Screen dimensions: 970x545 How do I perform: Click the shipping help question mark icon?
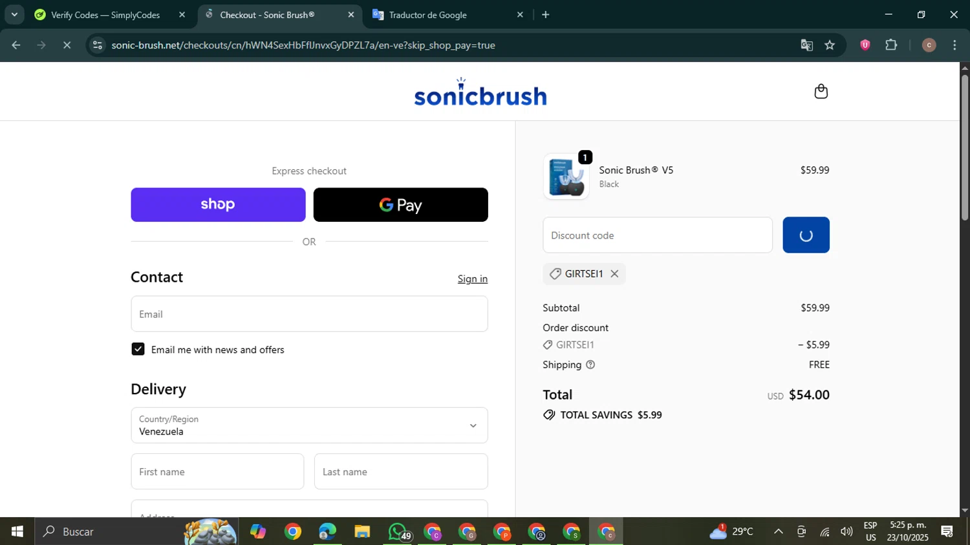tap(590, 365)
